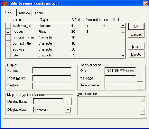
Task: Click the FoxPro fox icon in title bar
Action: click(x=4, y=3)
